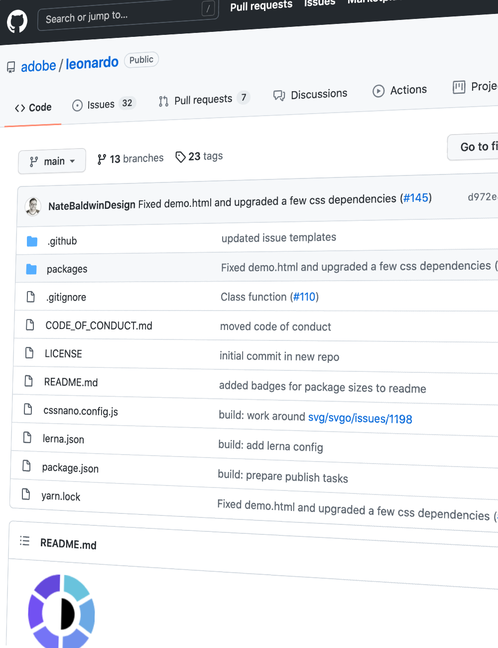Image resolution: width=498 pixels, height=648 pixels.
Task: Click the .github folder icon
Action: click(x=32, y=241)
